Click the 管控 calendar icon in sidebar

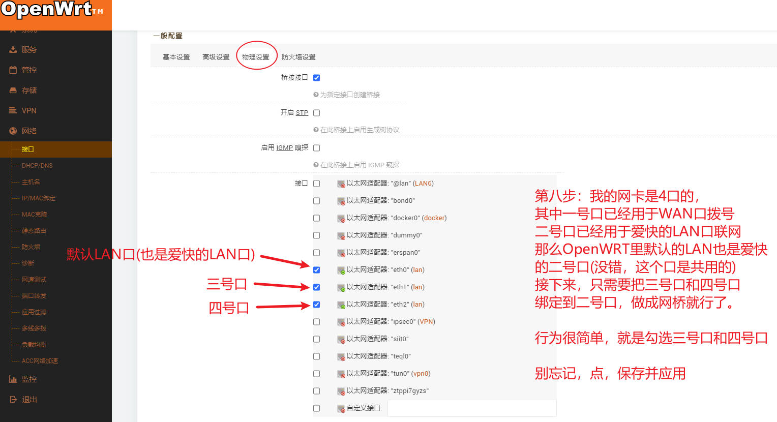[x=13, y=70]
